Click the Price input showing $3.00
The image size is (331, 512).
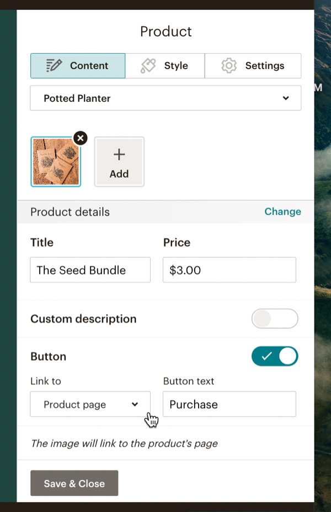(x=229, y=270)
